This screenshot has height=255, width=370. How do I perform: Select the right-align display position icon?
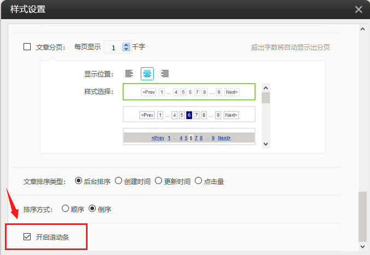165,74
